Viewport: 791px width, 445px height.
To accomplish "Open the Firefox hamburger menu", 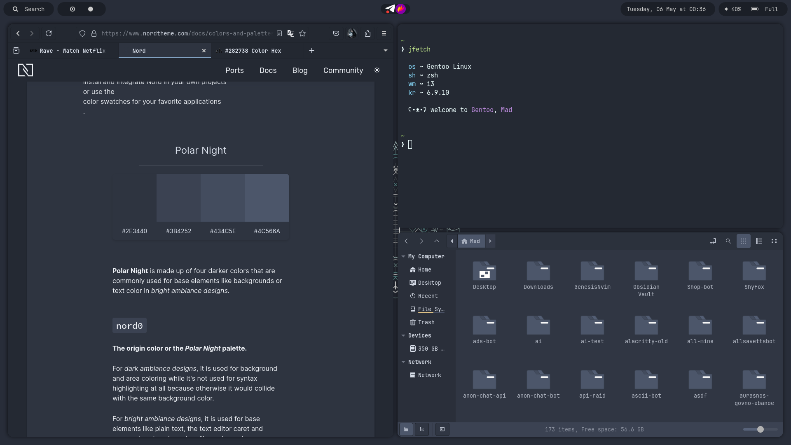I will coord(384,33).
